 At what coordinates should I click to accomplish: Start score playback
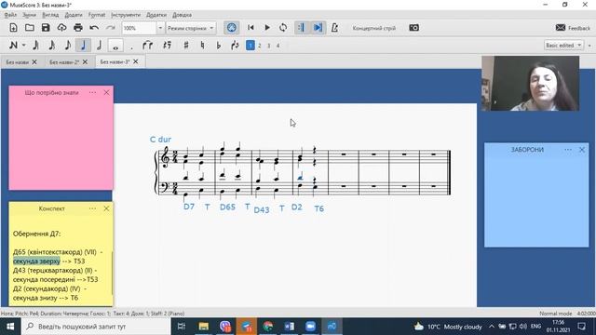click(267, 28)
